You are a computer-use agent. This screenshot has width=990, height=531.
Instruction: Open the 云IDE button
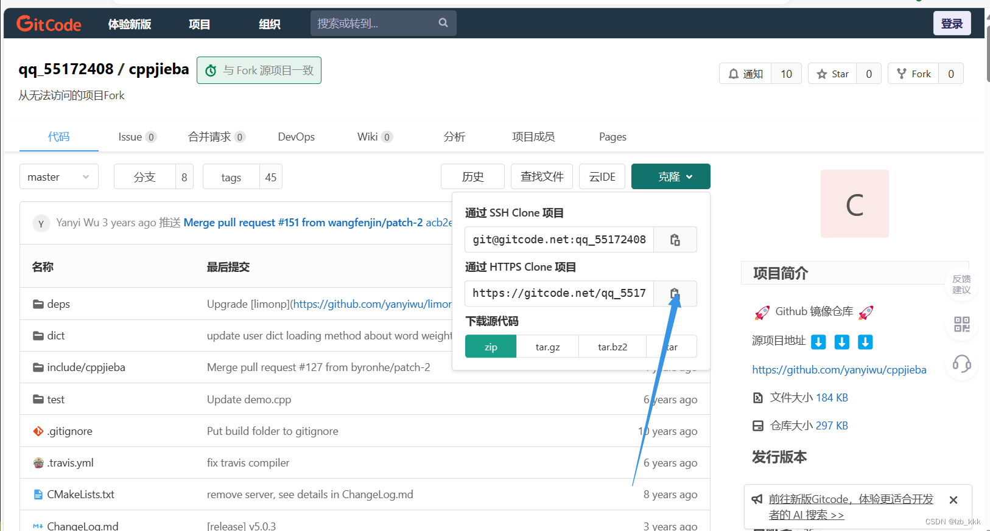click(602, 176)
